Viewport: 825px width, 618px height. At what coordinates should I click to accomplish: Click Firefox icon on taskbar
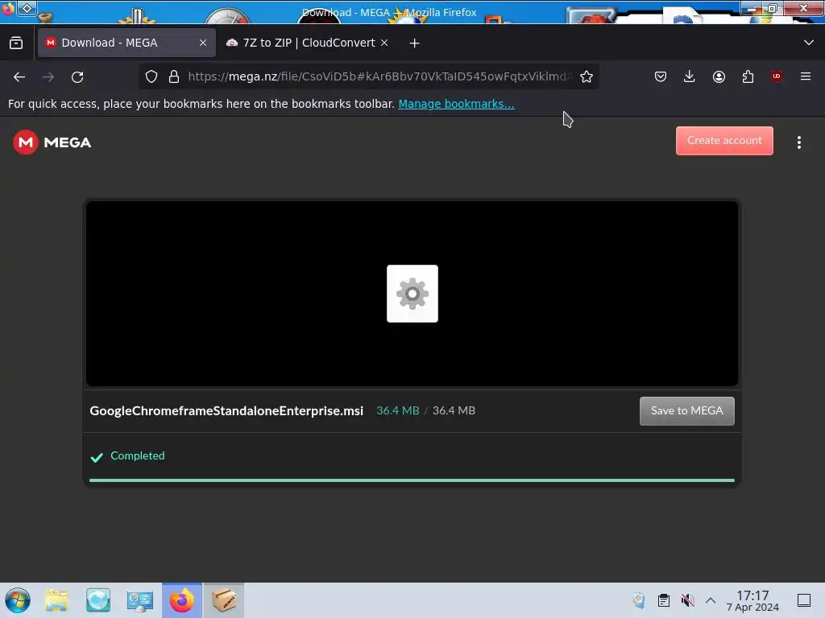click(182, 600)
